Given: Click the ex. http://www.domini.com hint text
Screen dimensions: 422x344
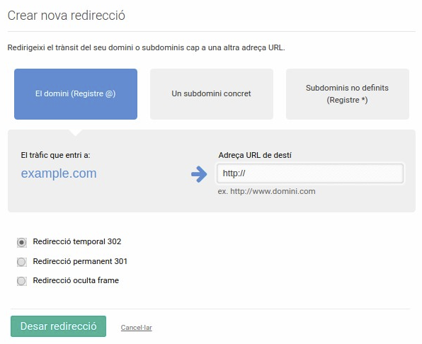Looking at the screenshot, I should [266, 191].
